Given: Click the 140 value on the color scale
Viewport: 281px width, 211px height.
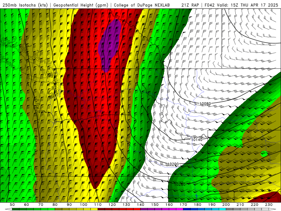Looking at the screenshot, I should [x=140, y=205].
